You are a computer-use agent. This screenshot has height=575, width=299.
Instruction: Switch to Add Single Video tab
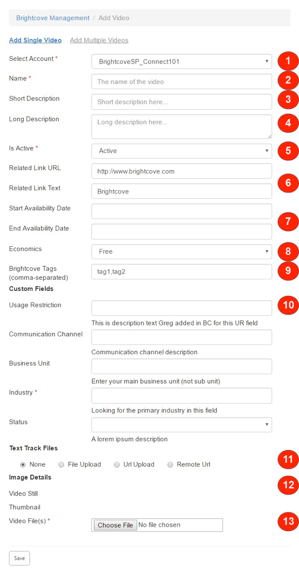tap(35, 40)
